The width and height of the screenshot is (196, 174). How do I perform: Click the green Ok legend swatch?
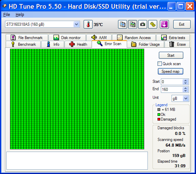tap(159, 115)
